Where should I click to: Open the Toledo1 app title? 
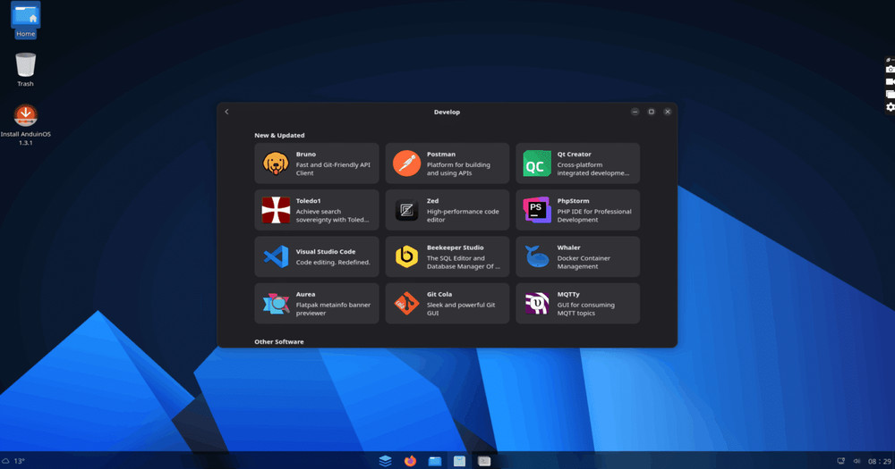point(308,201)
